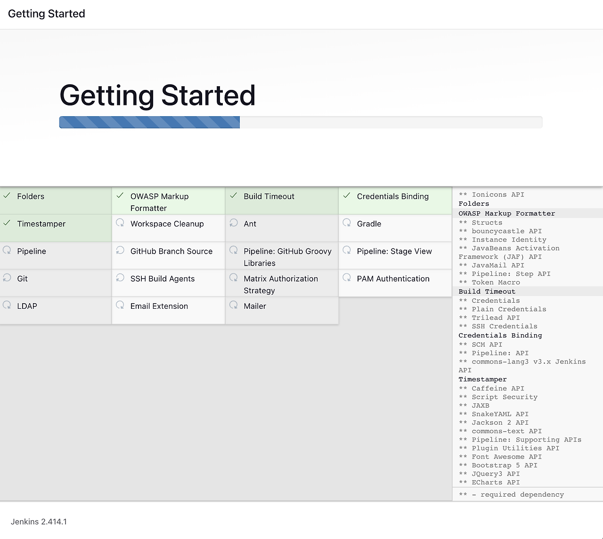Select the Email Extension plugin name
The width and height of the screenshot is (603, 539).
(x=159, y=306)
